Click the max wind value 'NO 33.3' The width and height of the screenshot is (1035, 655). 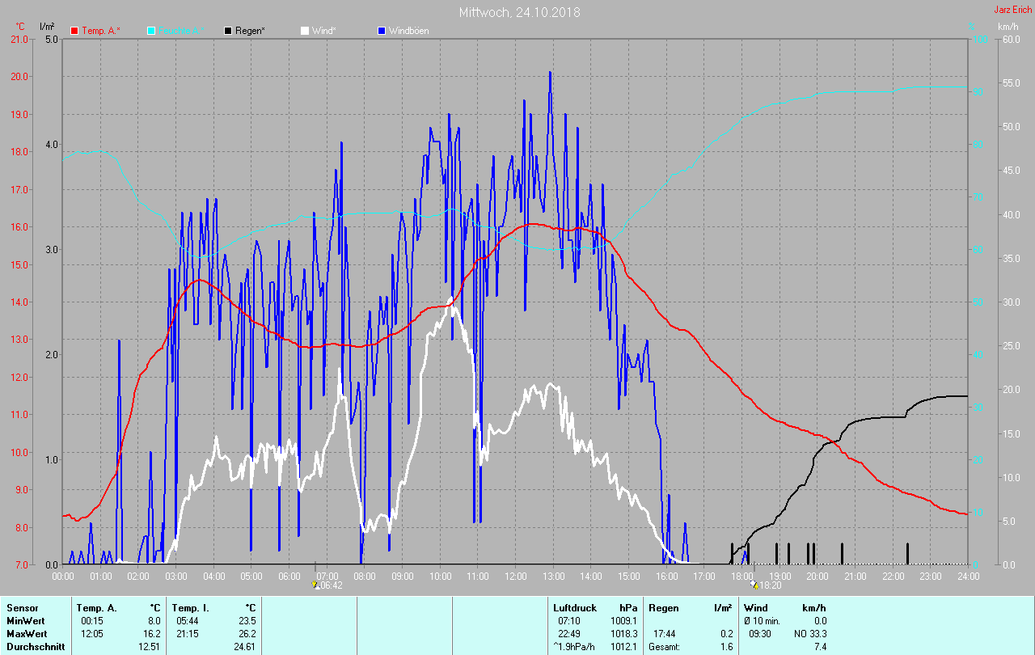click(x=811, y=634)
